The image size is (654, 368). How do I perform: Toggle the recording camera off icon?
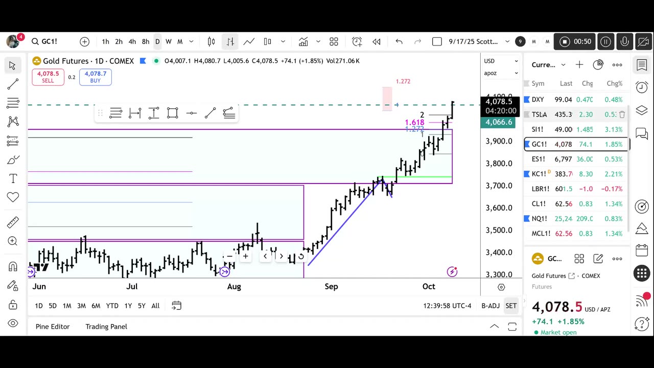tap(643, 41)
